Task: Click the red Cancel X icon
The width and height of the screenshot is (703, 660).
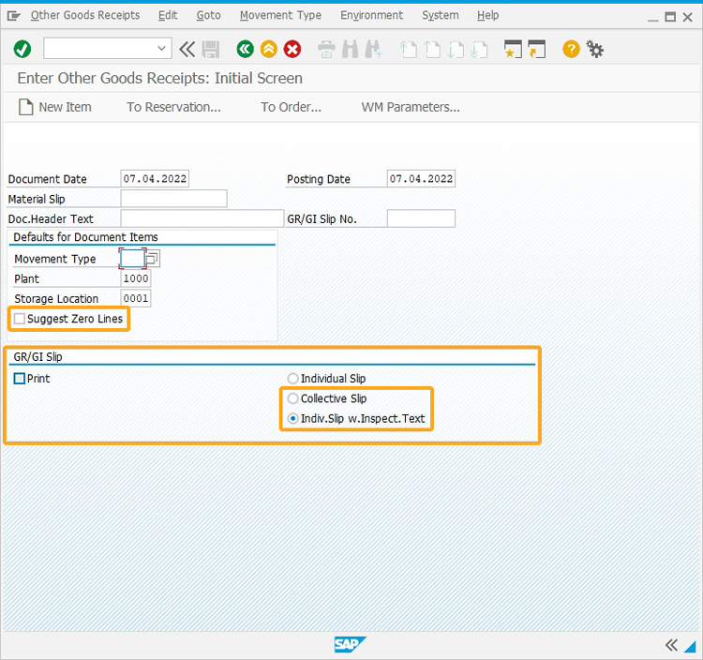Action: pyautogui.click(x=292, y=49)
